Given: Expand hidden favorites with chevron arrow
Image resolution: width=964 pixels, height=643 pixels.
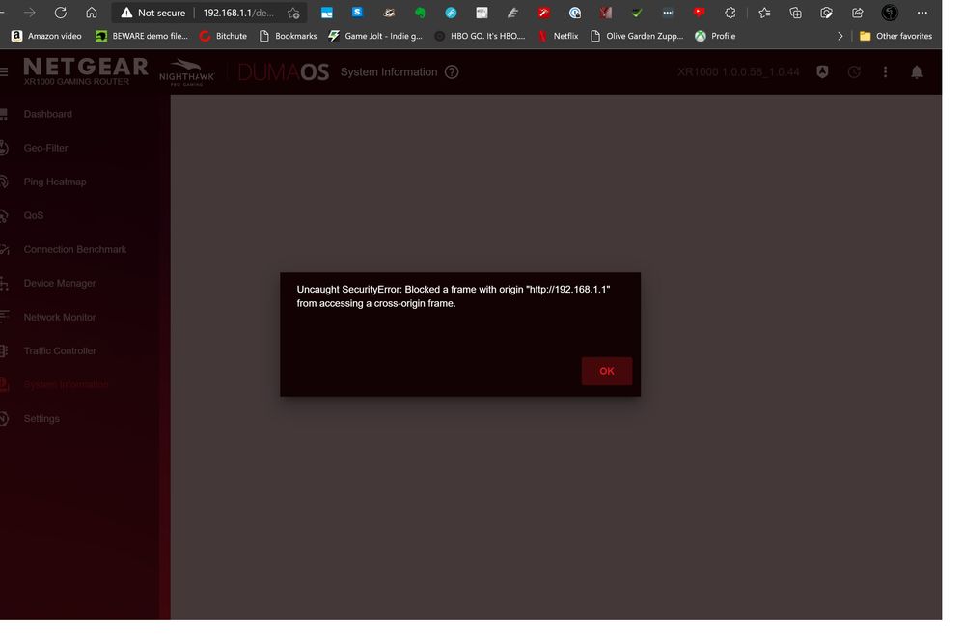Looking at the screenshot, I should click(x=840, y=36).
